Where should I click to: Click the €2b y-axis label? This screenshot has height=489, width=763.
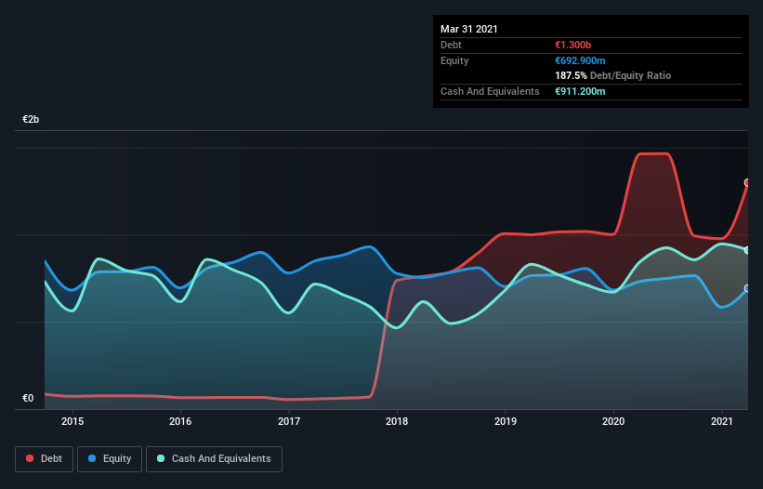[31, 119]
